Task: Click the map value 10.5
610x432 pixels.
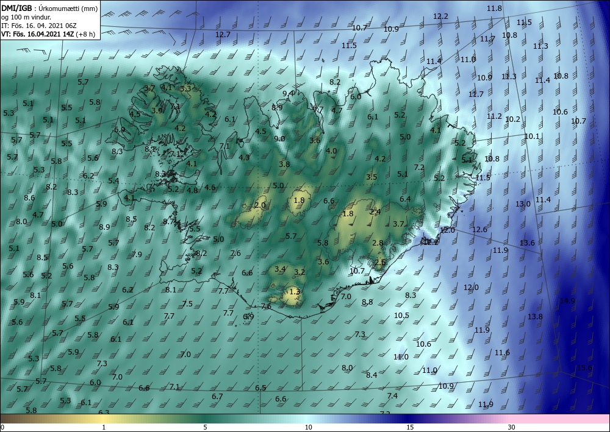Action: tap(401, 315)
